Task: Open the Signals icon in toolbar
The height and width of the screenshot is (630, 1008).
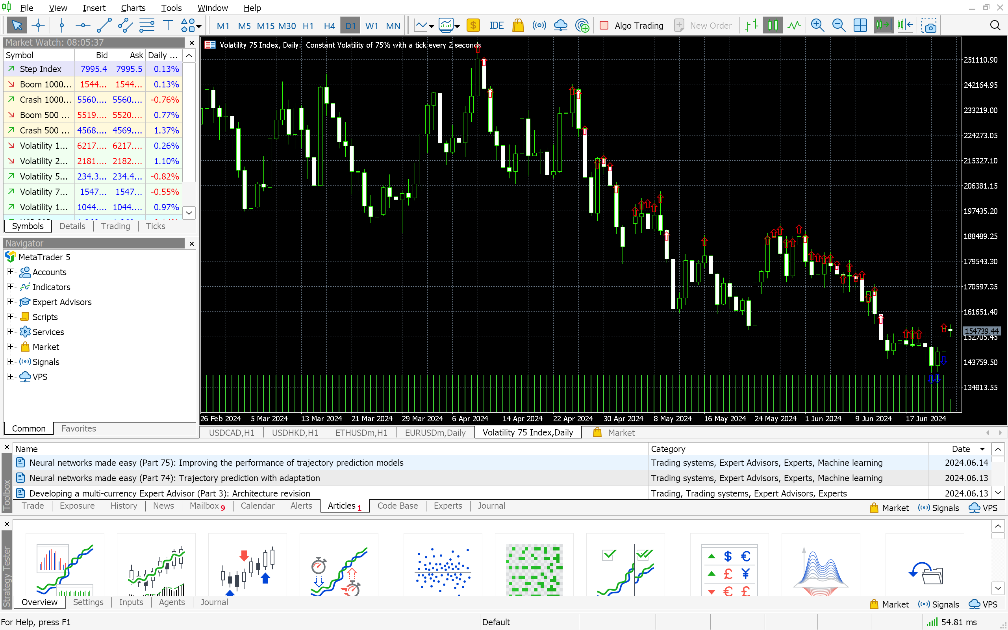Action: pyautogui.click(x=539, y=26)
